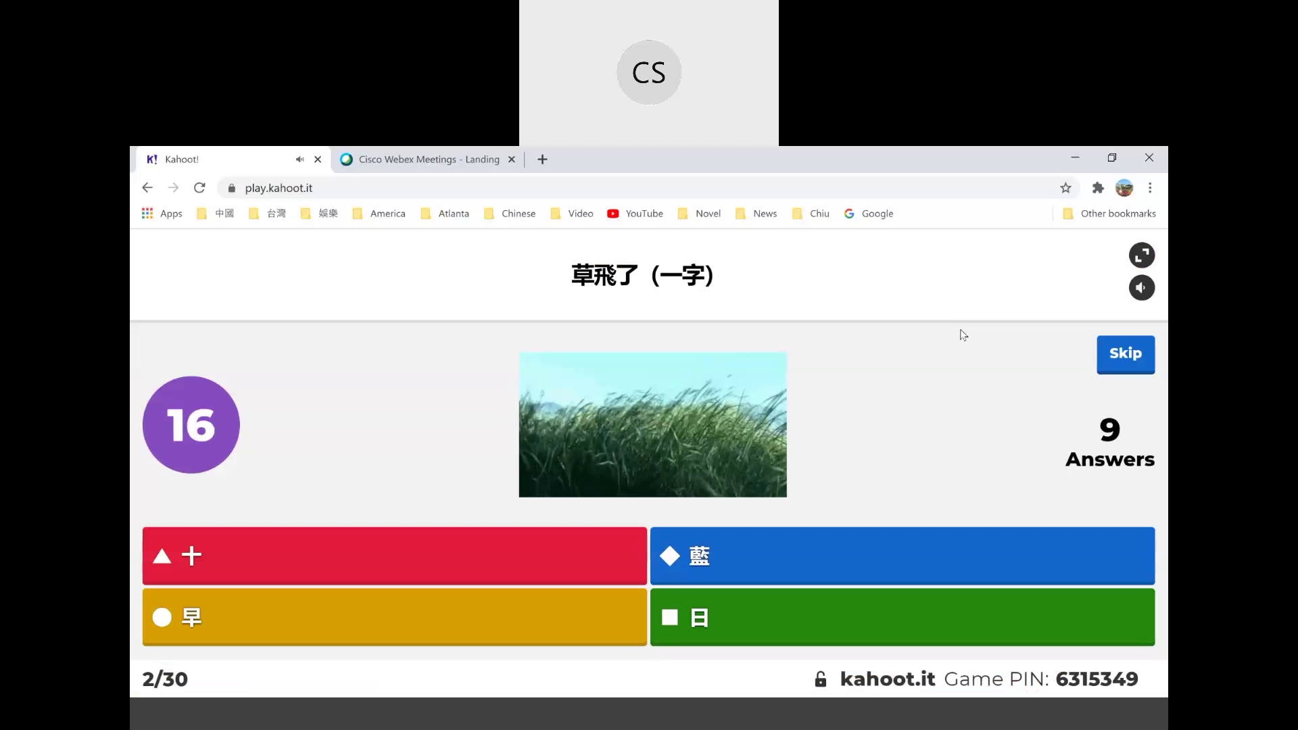Screen dimensions: 1298x730
Task: Mute the Kahoot quiz sound
Action: [x=1141, y=287]
